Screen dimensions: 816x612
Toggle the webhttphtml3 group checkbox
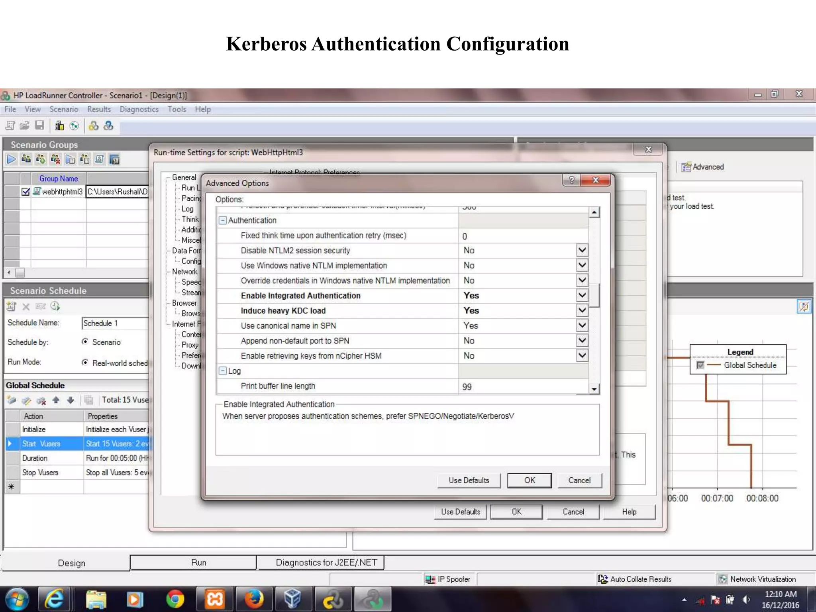point(25,192)
